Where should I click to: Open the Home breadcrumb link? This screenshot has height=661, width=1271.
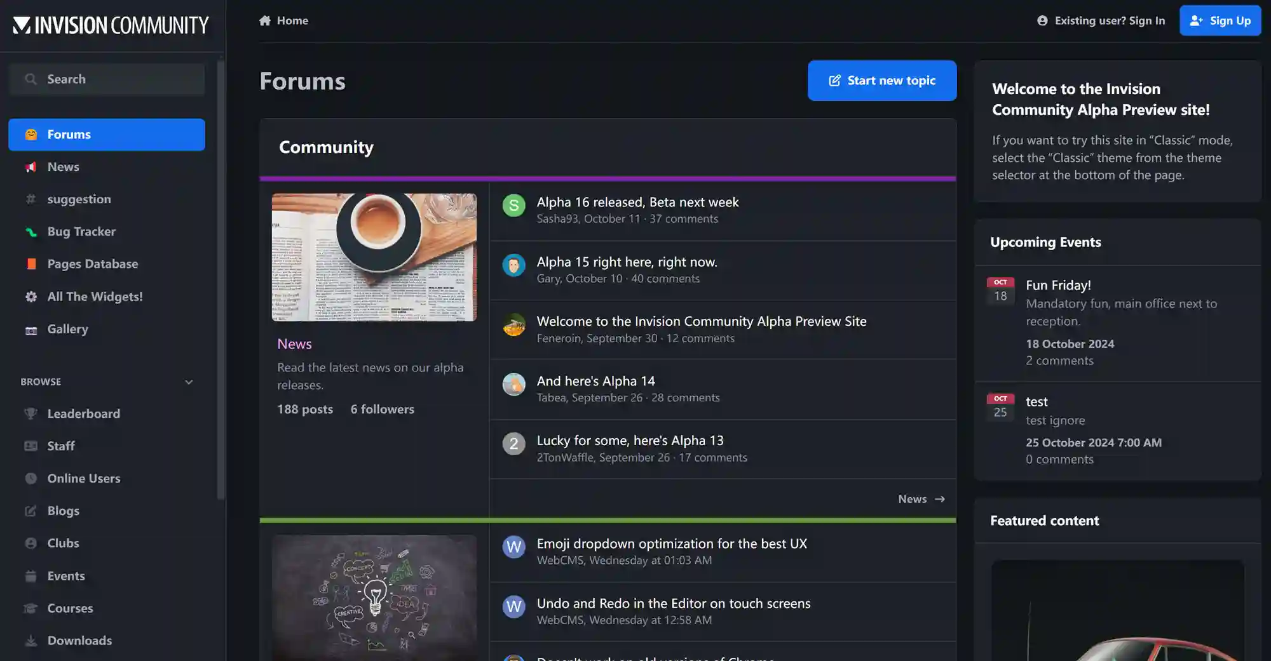[283, 20]
